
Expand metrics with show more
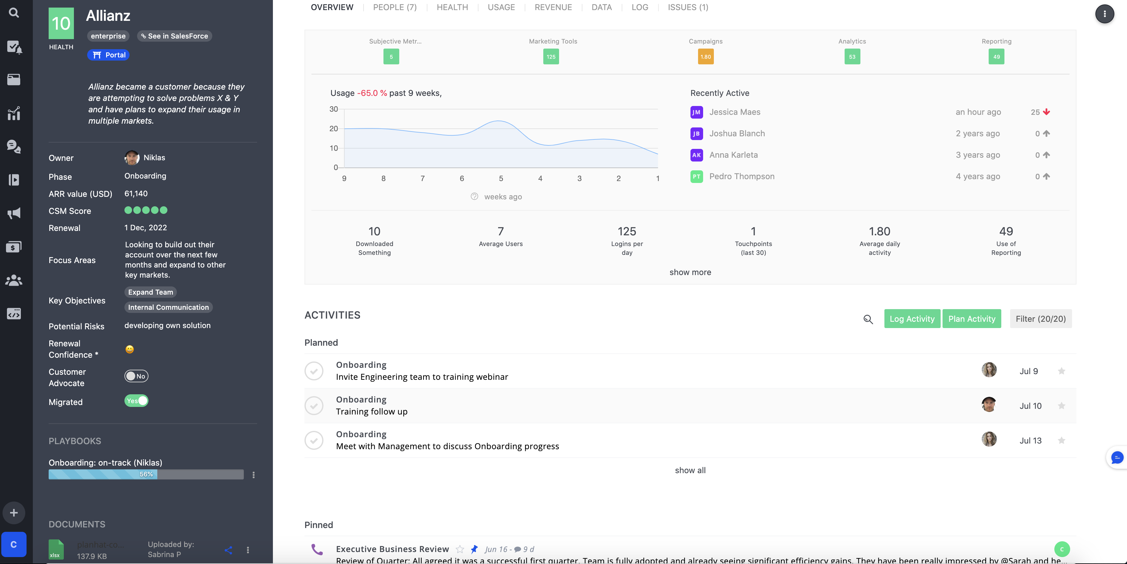(x=690, y=272)
